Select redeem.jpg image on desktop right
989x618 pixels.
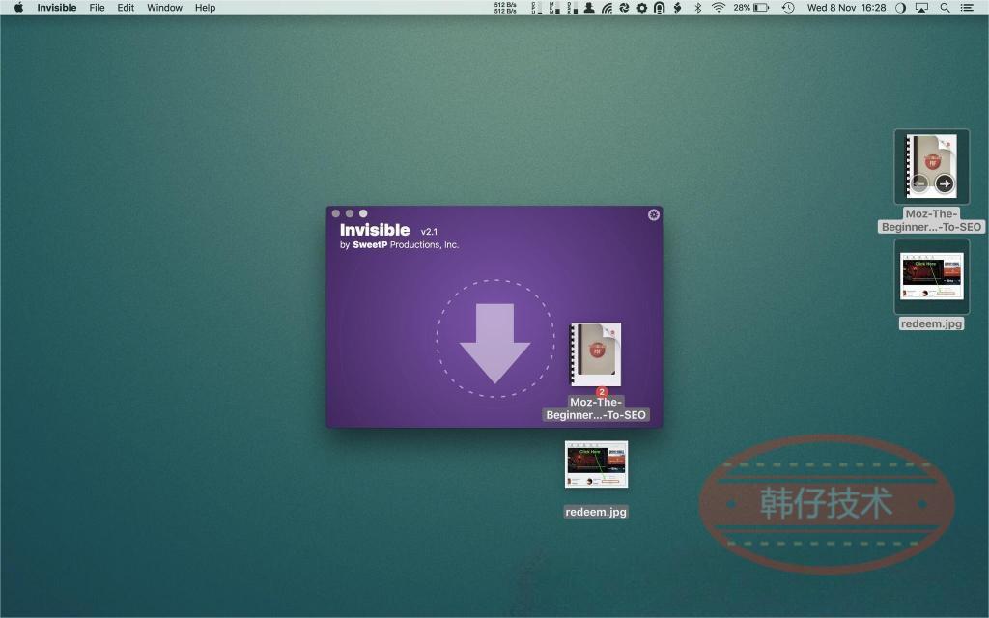coord(932,276)
